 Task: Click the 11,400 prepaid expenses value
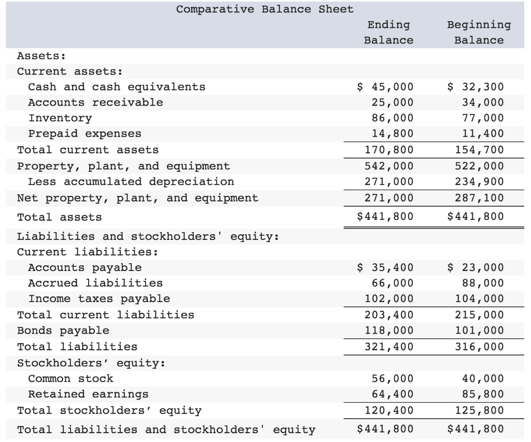(x=483, y=134)
